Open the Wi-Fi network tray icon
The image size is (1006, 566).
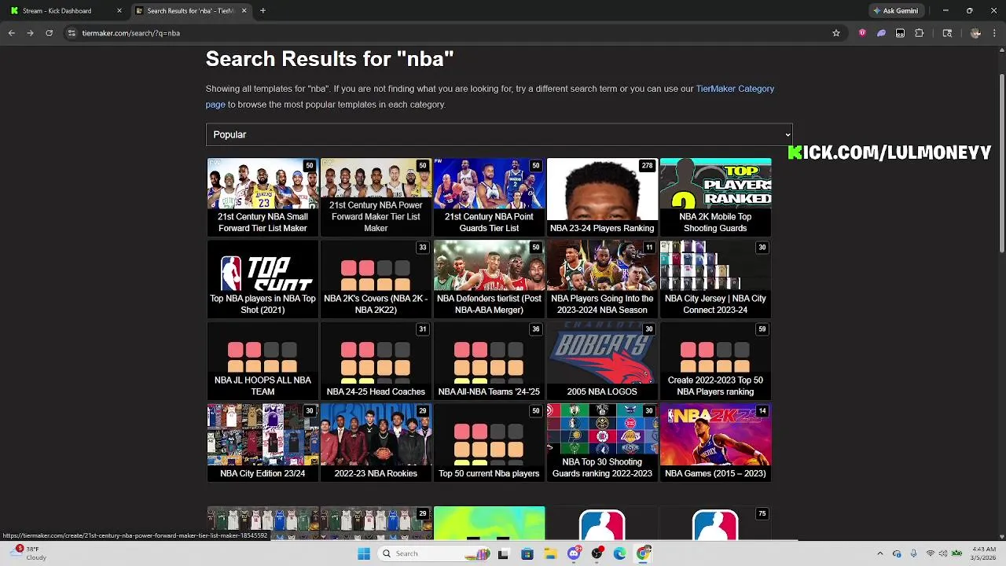click(x=931, y=553)
